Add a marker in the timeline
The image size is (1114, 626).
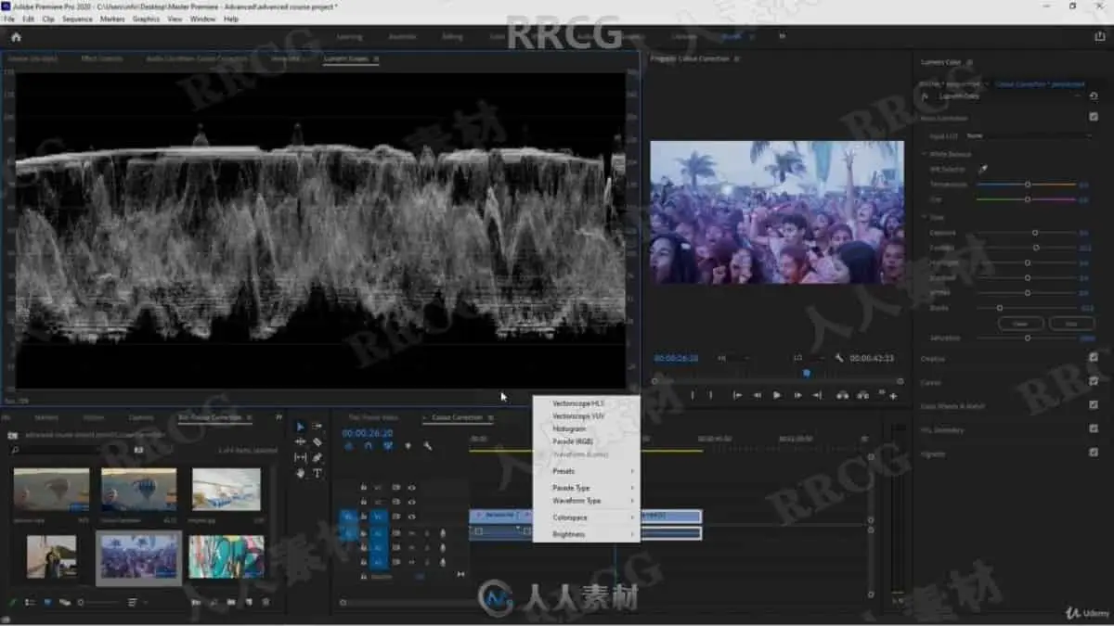[408, 446]
